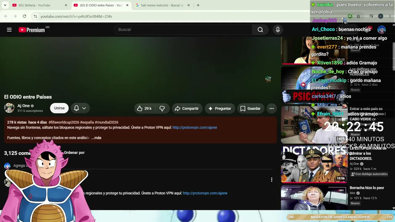The width and height of the screenshot is (395, 222).
Task: Click the browser address bar URL
Action: (x=76, y=16)
